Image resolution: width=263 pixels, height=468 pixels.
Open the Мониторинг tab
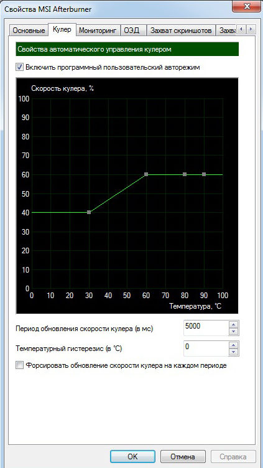[x=98, y=30]
